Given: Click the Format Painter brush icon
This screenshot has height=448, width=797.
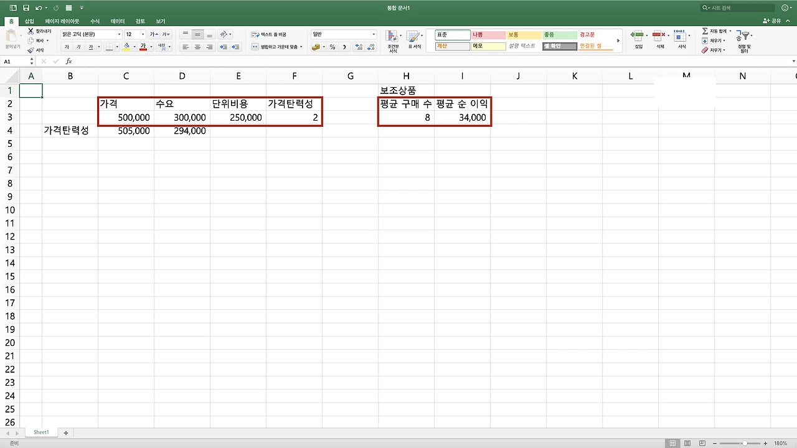Looking at the screenshot, I should coord(31,50).
